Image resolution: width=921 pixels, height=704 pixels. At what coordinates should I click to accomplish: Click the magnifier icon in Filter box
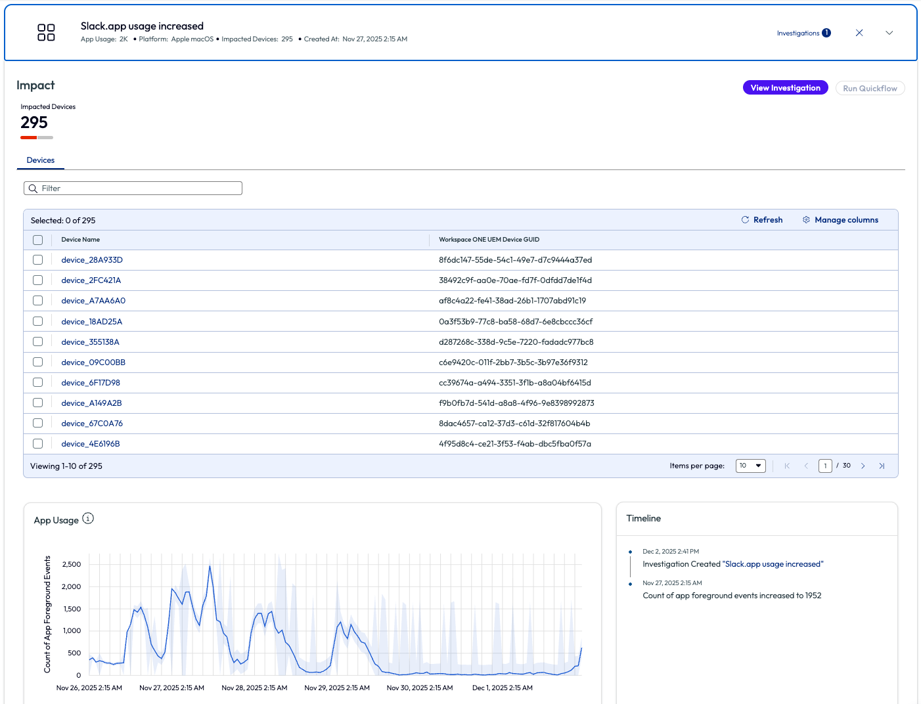(x=33, y=188)
